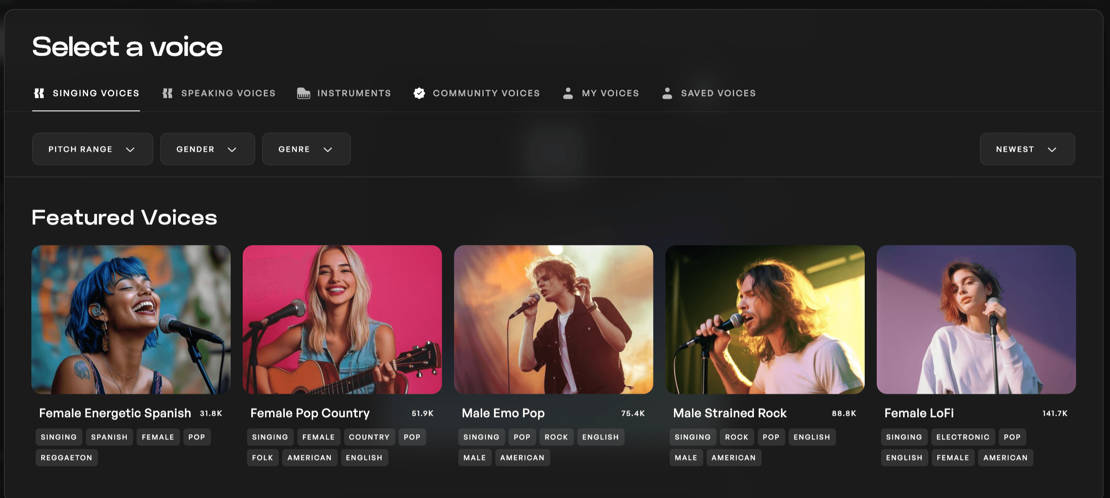Click the 88.8K usage count
Image resolution: width=1110 pixels, height=498 pixels.
(844, 413)
